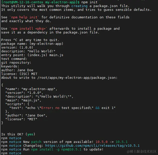
Task: Click the '[root@VM-12-16-centos my-electron-app]$' prompt
Action: 40,2
